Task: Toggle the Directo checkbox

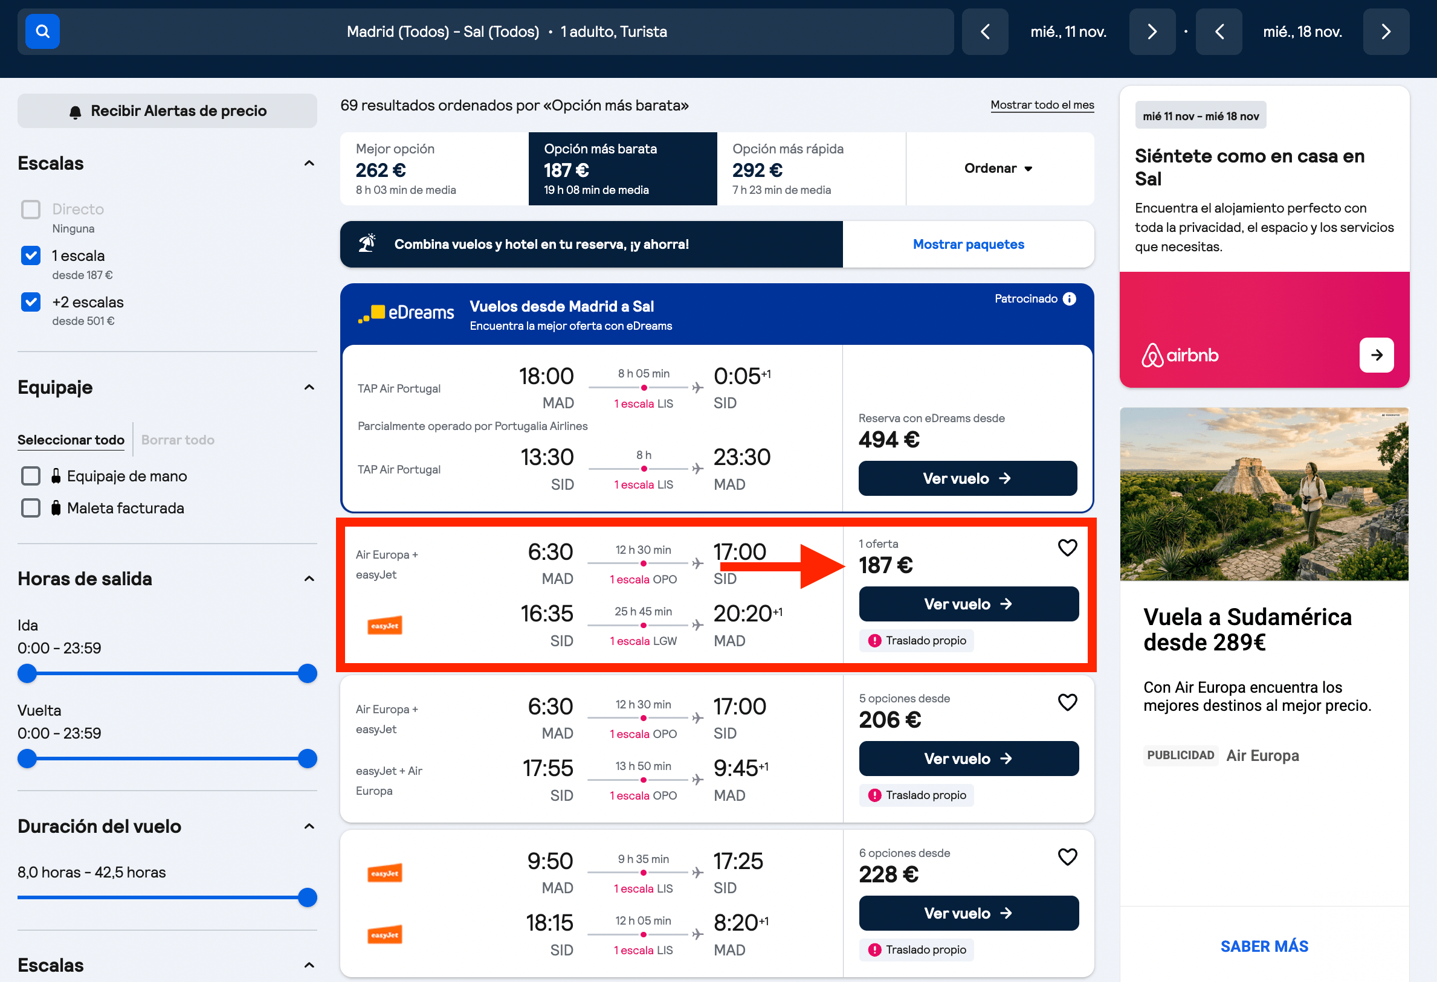Action: tap(31, 210)
